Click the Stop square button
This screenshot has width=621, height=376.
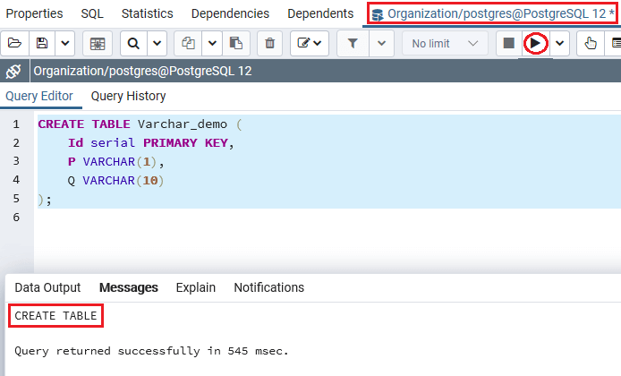click(x=509, y=43)
